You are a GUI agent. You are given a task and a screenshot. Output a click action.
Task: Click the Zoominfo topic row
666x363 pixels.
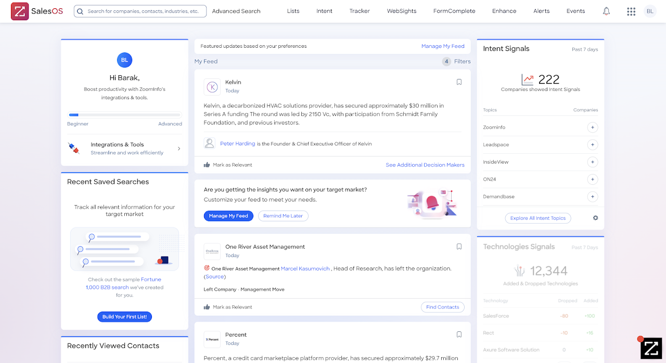click(x=541, y=127)
